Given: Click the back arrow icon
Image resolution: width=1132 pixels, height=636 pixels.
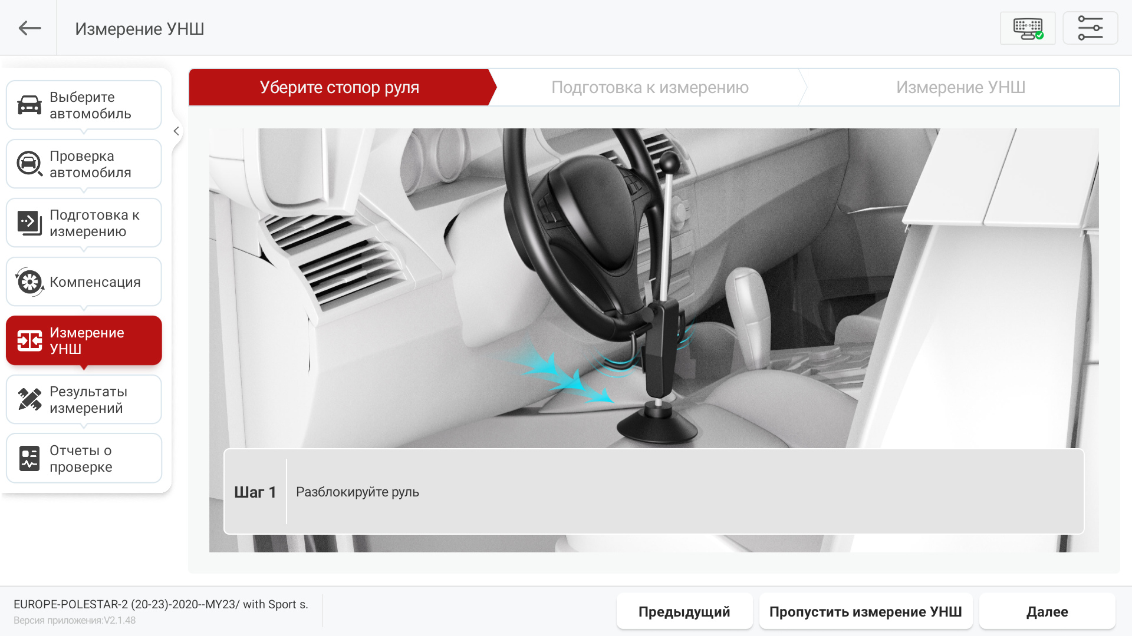Looking at the screenshot, I should 29,28.
